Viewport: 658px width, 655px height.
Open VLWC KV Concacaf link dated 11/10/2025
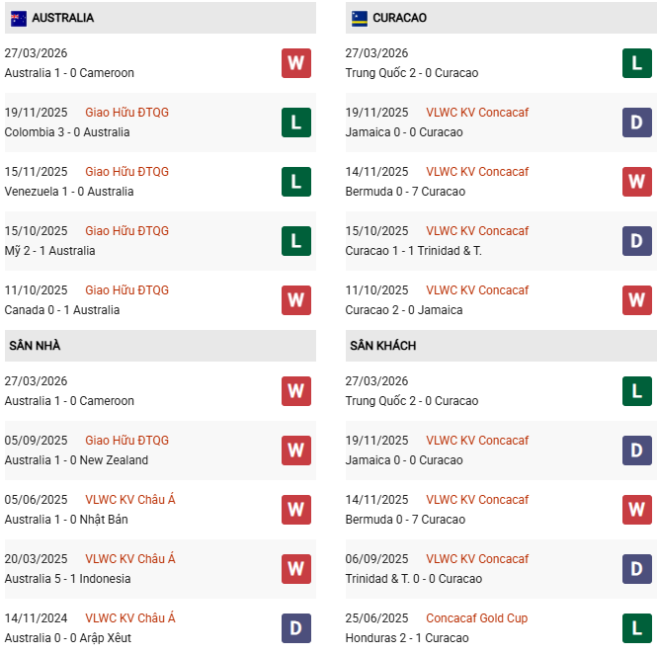[477, 290]
